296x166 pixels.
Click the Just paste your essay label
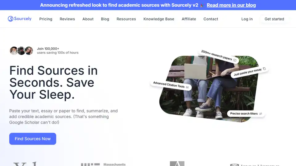[248, 72]
